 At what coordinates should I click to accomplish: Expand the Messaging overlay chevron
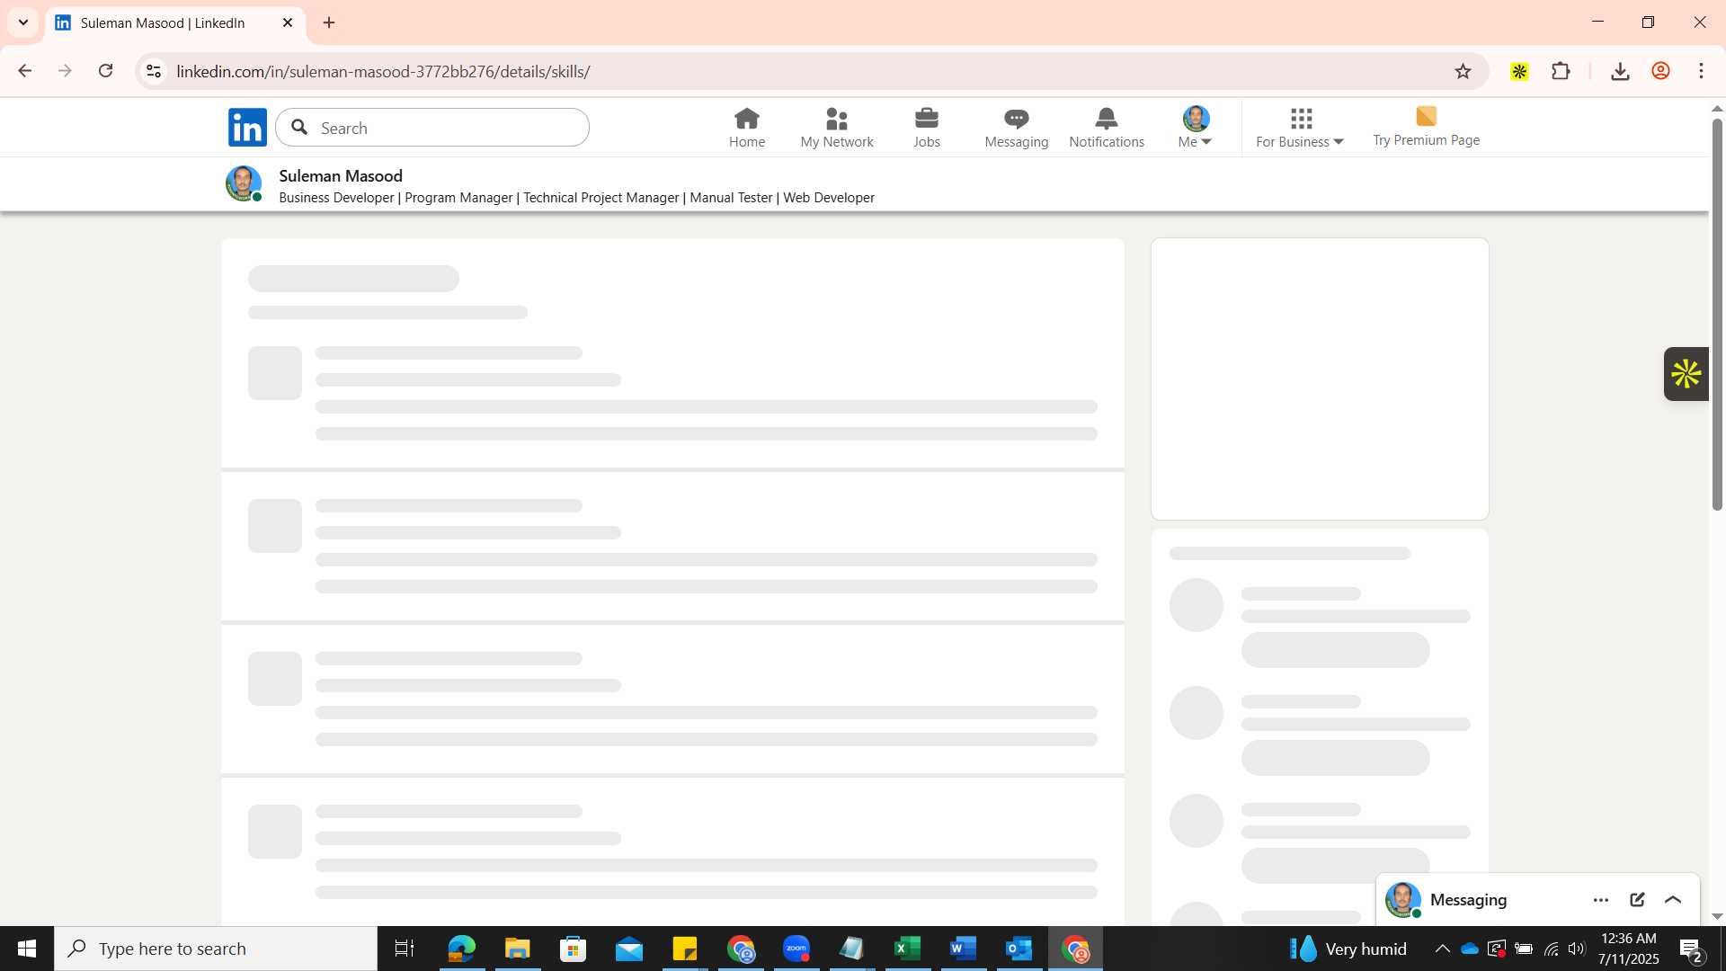pos(1673,900)
